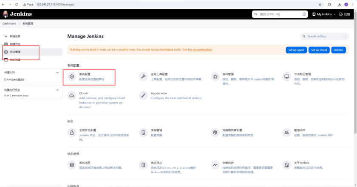The width and height of the screenshot is (357, 187).
Task: Click the Appearance paintbrush icon
Action: 143,96
